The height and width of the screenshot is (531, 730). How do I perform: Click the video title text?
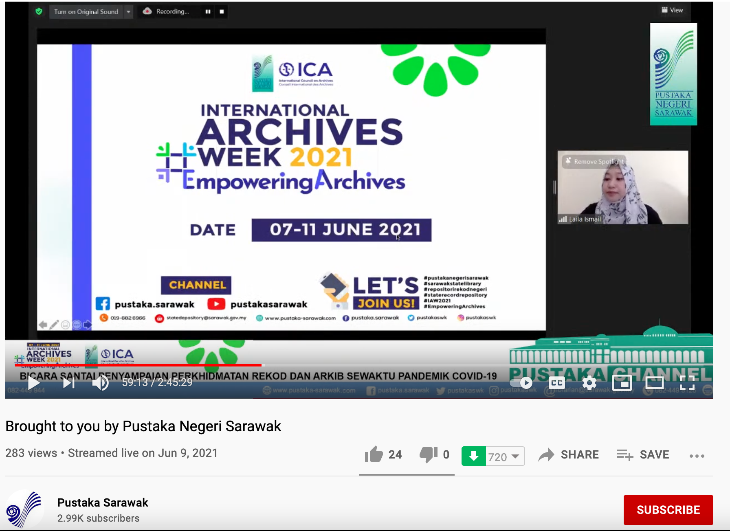(143, 426)
